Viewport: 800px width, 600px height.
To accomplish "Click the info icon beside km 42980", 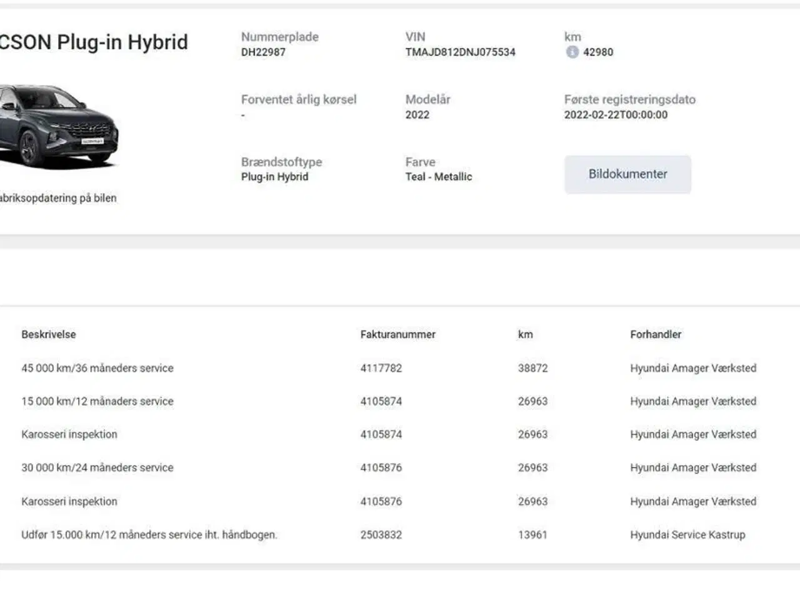I will click(572, 52).
